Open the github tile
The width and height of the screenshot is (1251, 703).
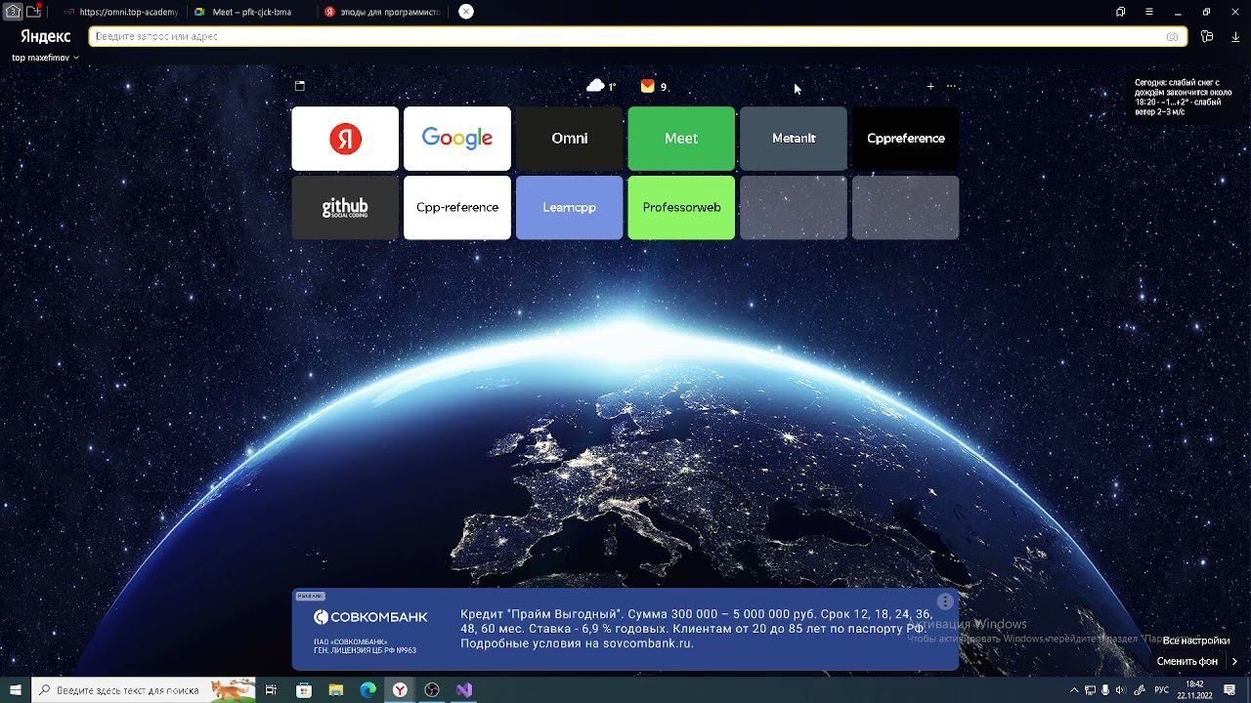pyautogui.click(x=345, y=207)
